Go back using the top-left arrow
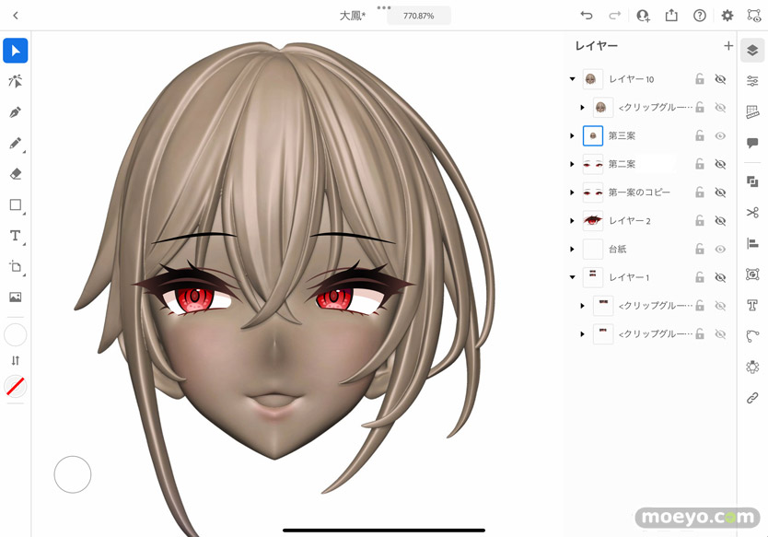 [16, 16]
